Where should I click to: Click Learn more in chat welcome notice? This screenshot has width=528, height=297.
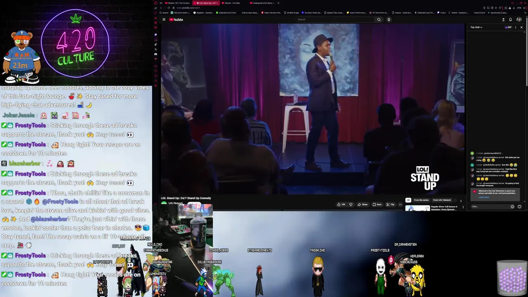(483, 197)
